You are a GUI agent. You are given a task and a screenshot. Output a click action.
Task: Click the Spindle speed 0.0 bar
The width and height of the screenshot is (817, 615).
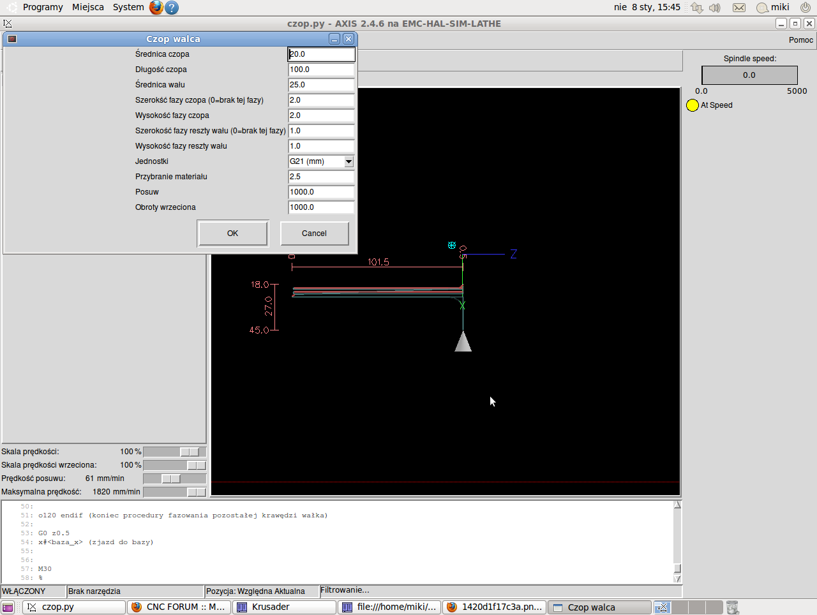click(x=749, y=75)
